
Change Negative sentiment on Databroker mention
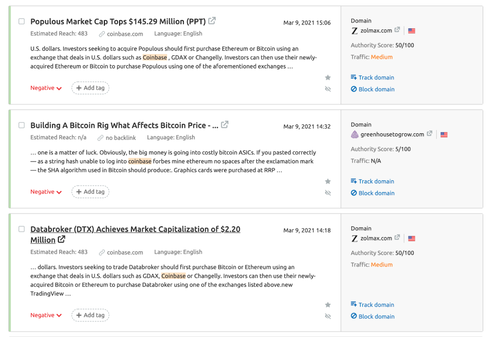pyautogui.click(x=46, y=315)
